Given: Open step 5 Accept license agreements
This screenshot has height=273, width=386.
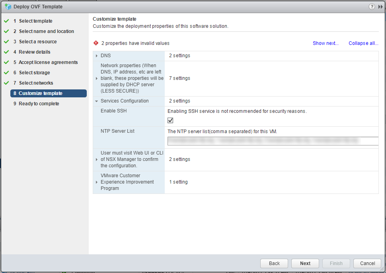Looking at the screenshot, I should tap(48, 62).
